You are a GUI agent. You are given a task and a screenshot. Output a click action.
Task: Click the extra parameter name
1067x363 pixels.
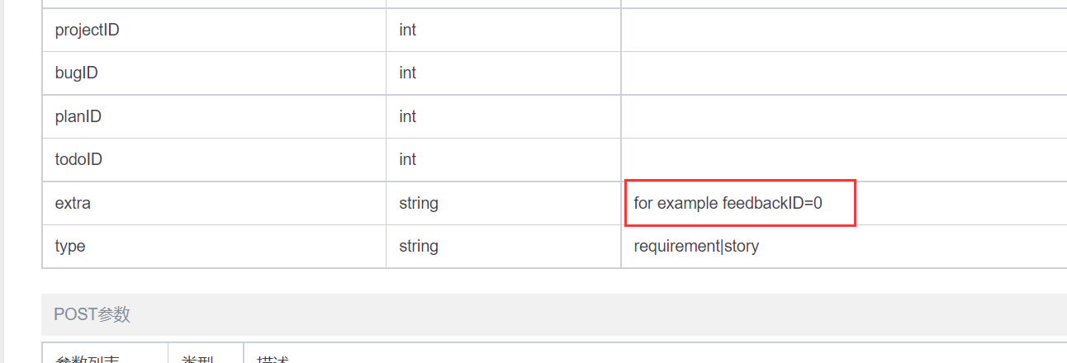[73, 203]
